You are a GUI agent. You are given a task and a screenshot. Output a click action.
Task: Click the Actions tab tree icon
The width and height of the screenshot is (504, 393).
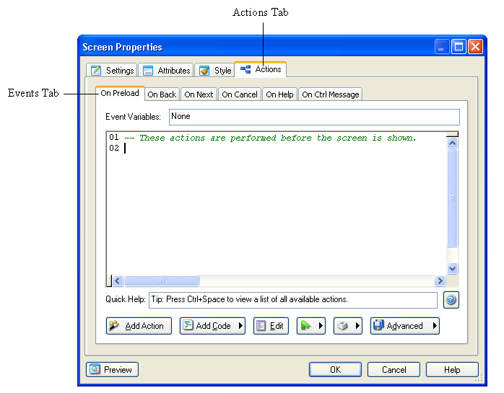pos(246,69)
